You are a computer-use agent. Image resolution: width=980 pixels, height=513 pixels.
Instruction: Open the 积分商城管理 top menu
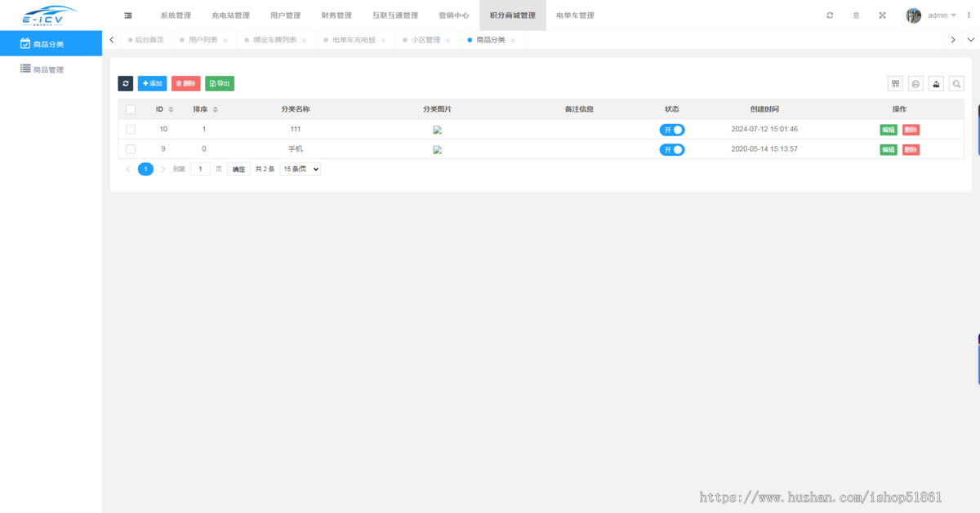(x=513, y=15)
